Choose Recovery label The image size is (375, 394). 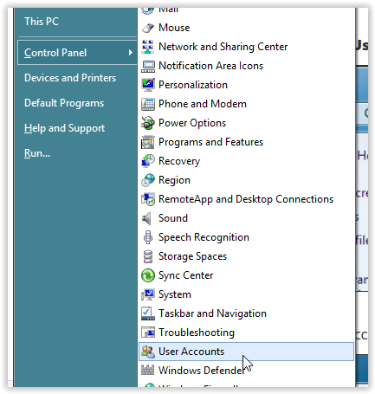click(x=179, y=161)
